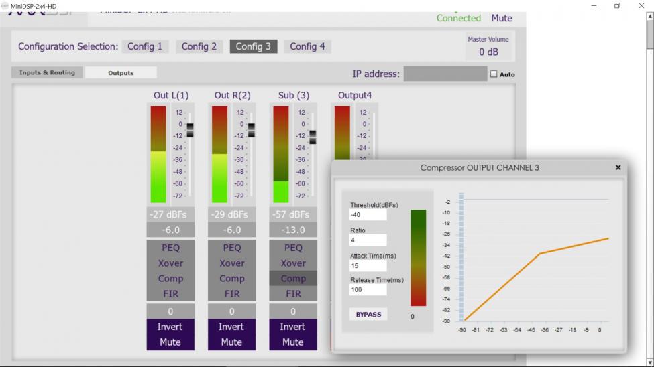654x367 pixels.
Task: Click the Out L(1) delay value 0
Action: 170,311
